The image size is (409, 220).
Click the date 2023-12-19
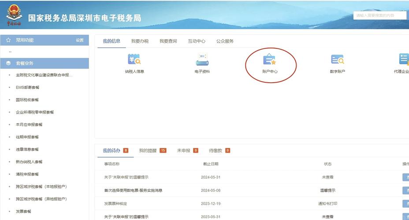(211, 204)
